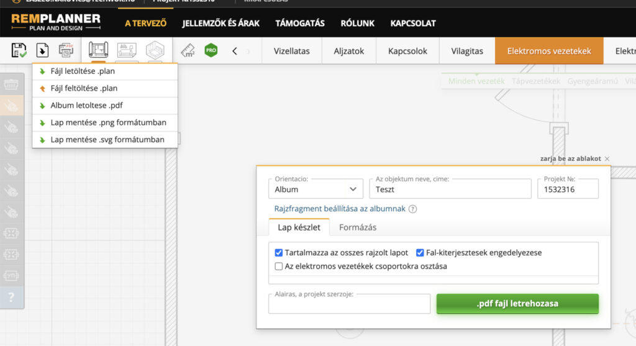The width and height of the screenshot is (636, 346).
Task: Open 'KAPCSOLAT' navigation item
Action: pos(413,23)
